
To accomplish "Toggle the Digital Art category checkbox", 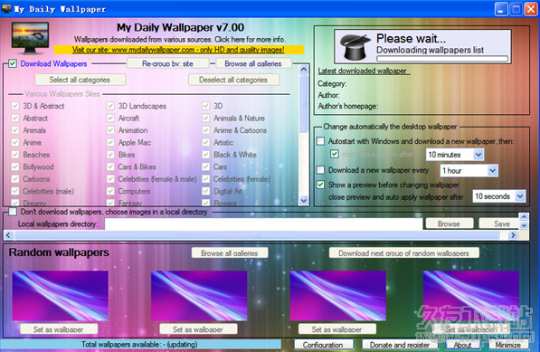I will coord(206,191).
